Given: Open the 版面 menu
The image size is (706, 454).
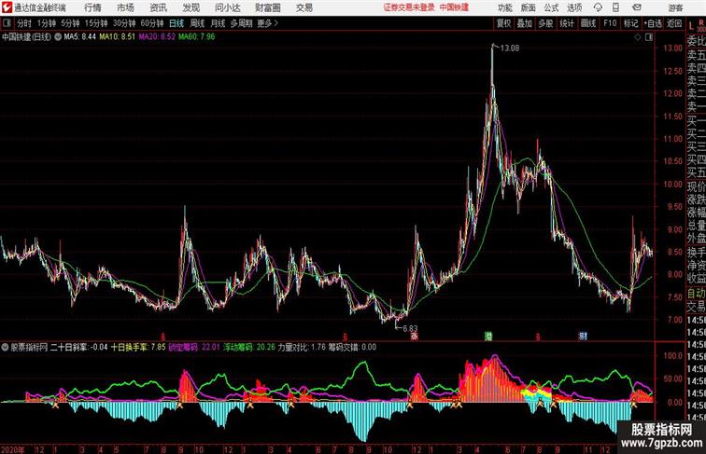Looking at the screenshot, I should (529, 7).
